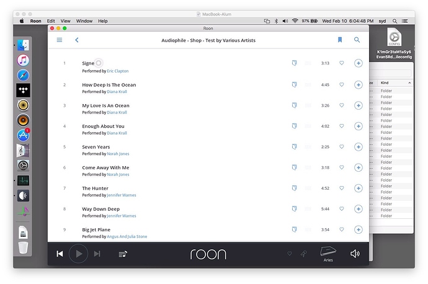Open the View menu
This screenshot has width=428, height=284.
coord(65,21)
